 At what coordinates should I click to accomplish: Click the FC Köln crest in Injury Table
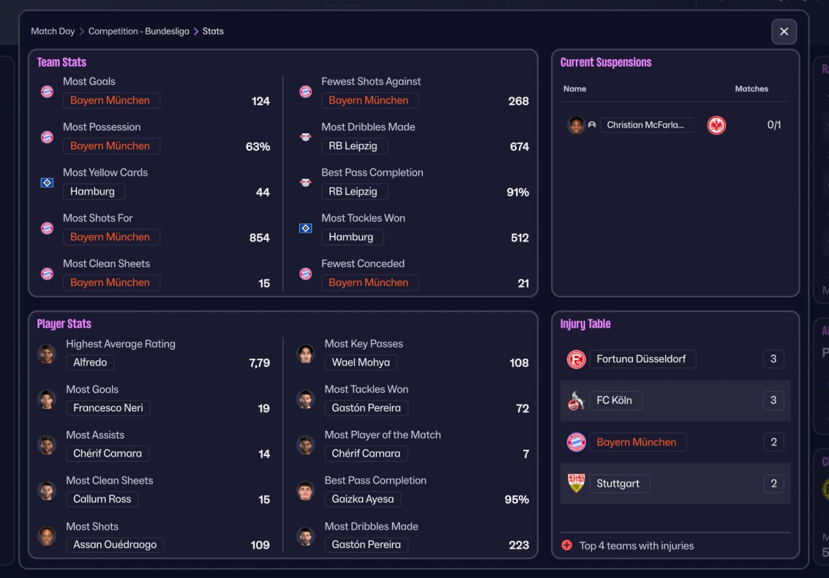[x=576, y=400]
